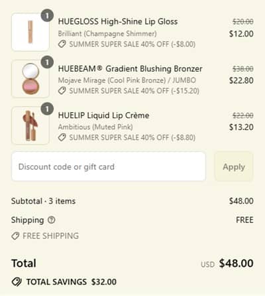Select the HUEGLOSS High-Shine Lip Gloss title
Screen dimensions: 265x296
118,22
